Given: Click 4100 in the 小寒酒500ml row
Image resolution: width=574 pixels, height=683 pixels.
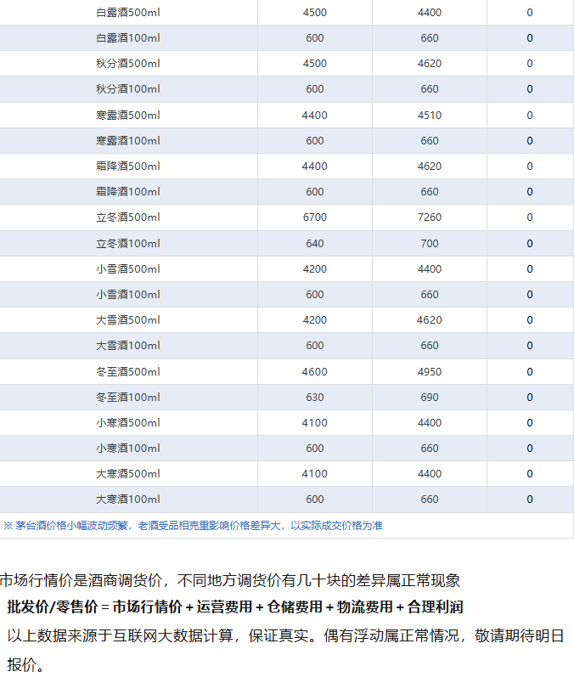Looking at the screenshot, I should point(314,422).
